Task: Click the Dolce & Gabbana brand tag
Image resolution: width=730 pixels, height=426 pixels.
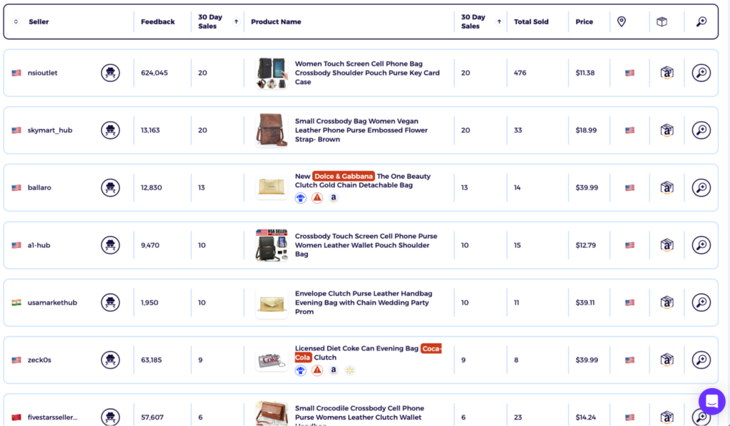Action: 344,176
